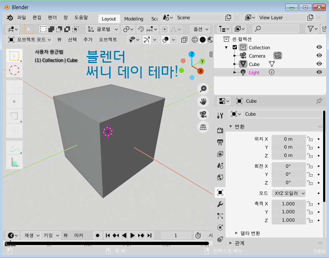Play the animation forward
Image resolution: width=329 pixels, height=258 pixels.
(133, 235)
